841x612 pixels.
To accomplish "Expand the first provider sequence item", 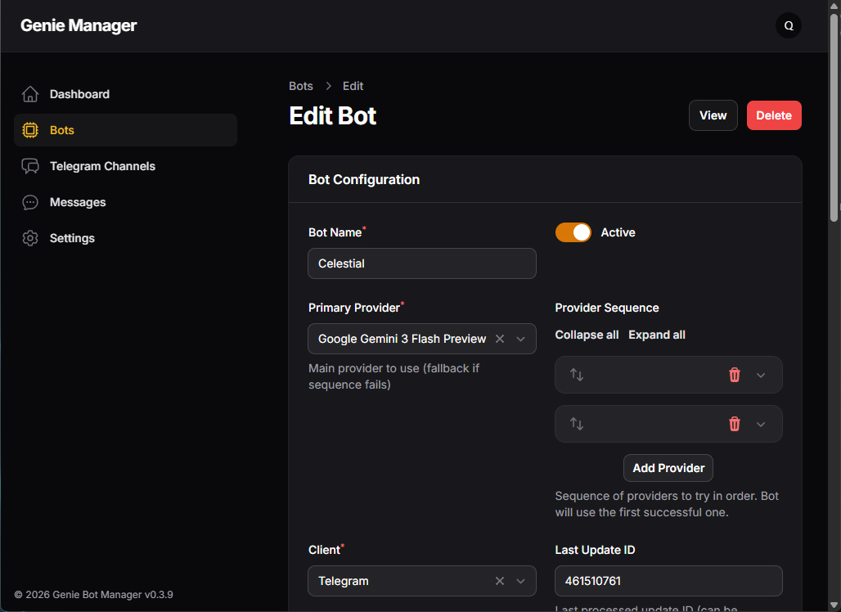I will (761, 375).
